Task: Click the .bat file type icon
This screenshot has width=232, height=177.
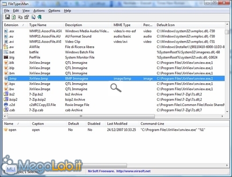Action: (6, 52)
